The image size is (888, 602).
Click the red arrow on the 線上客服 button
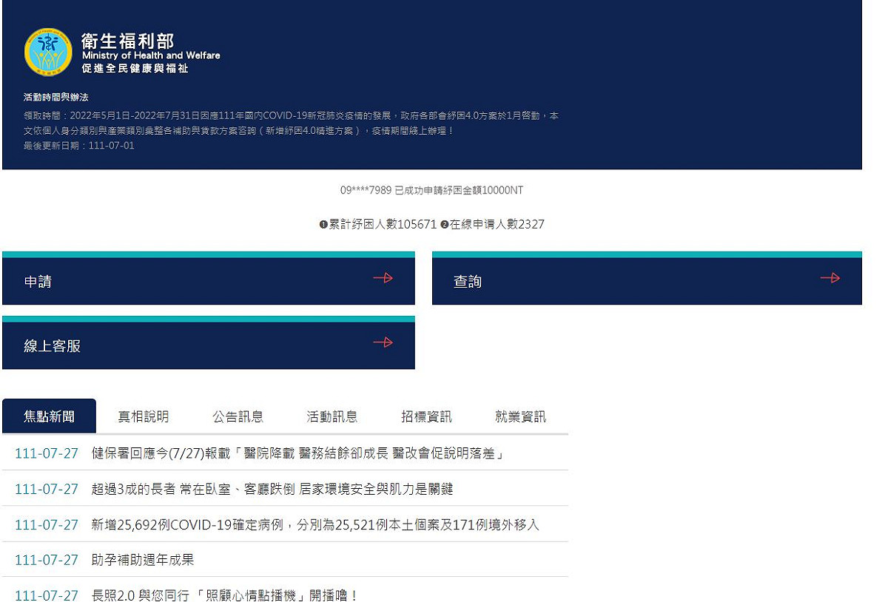click(x=383, y=342)
